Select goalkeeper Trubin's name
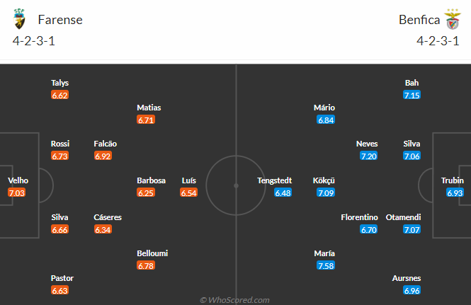Viewport: 471px width, 305px height. [x=455, y=180]
